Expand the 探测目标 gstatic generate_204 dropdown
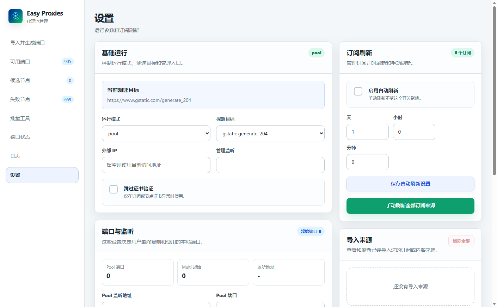The image size is (497, 307). click(270, 134)
